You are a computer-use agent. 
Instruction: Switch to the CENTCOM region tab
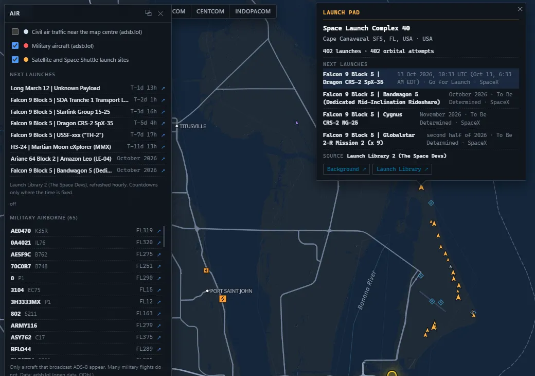click(x=210, y=11)
